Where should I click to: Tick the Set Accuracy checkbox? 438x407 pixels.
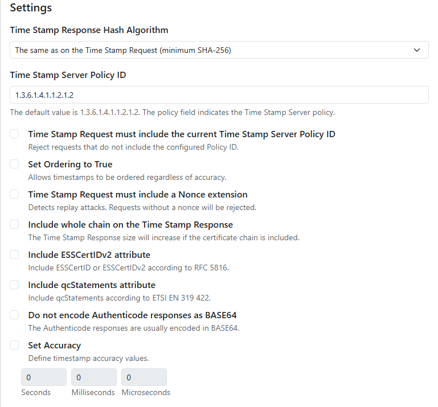pyautogui.click(x=14, y=345)
